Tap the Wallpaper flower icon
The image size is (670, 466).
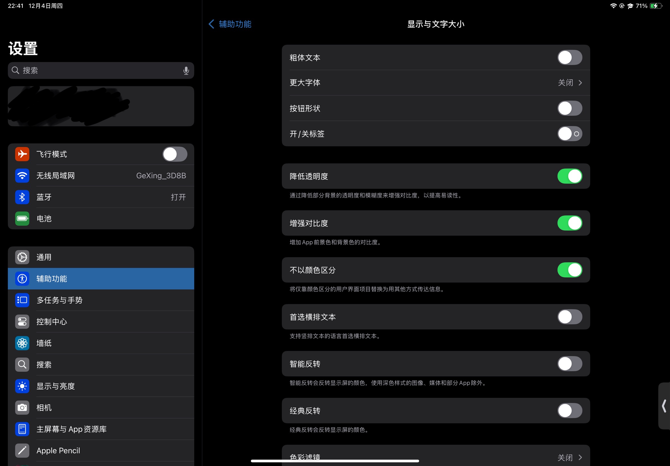(22, 343)
